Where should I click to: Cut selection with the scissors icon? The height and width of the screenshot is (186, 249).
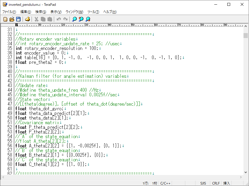[x=36, y=19]
